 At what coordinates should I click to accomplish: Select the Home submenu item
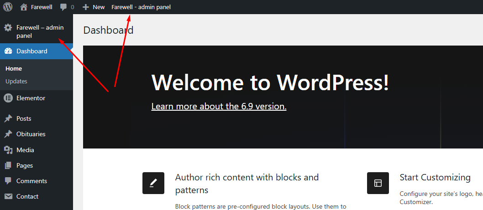click(14, 68)
